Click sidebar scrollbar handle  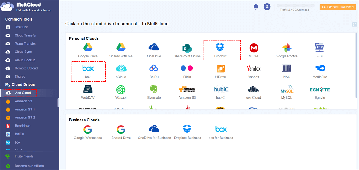(58, 102)
